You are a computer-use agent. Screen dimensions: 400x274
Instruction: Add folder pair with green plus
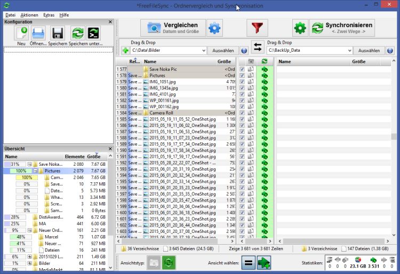point(125,51)
